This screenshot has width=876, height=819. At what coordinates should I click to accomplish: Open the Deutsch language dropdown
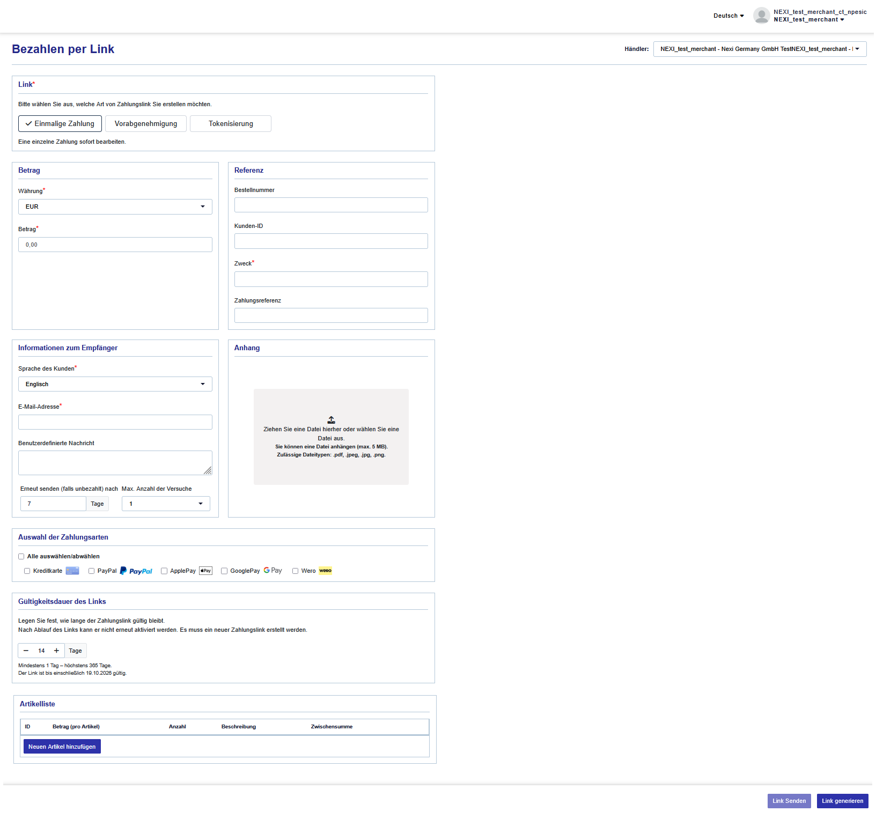coord(728,16)
